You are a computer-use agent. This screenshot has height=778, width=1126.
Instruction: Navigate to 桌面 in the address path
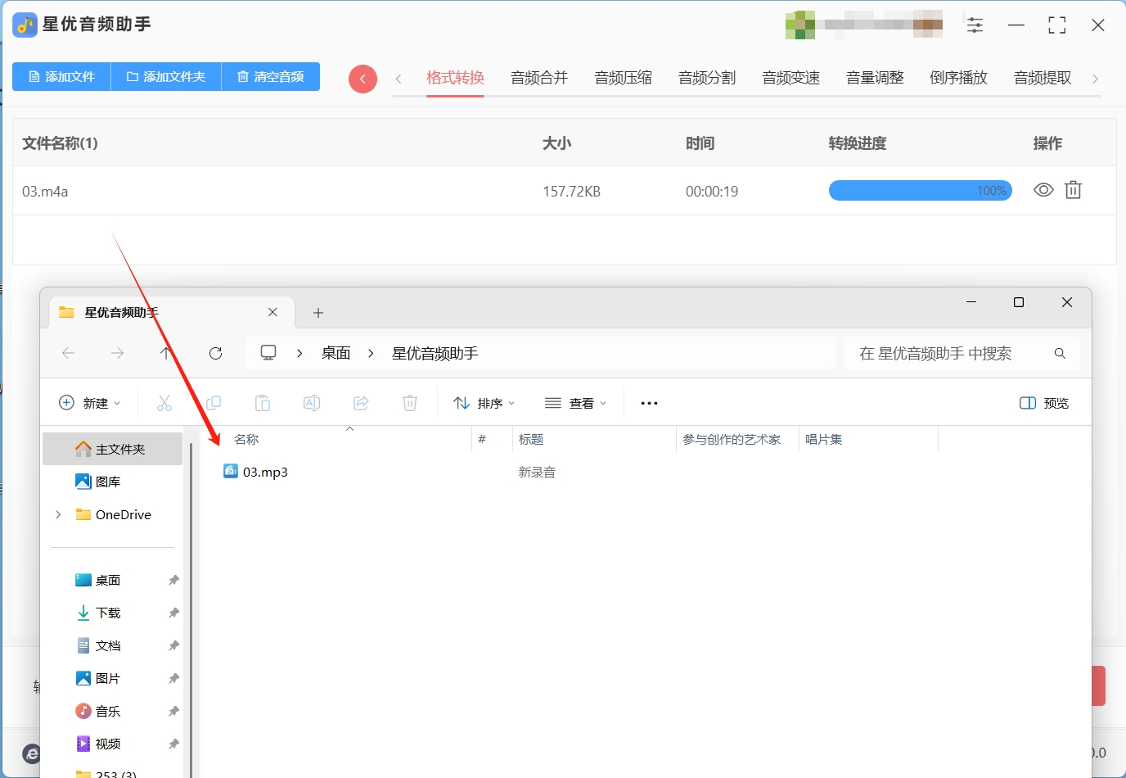[336, 353]
